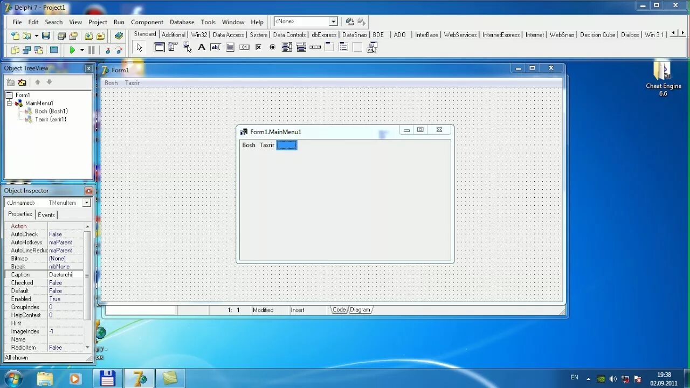The width and height of the screenshot is (690, 388).
Task: Collapse the MainMenu1 tree node
Action: [9, 103]
